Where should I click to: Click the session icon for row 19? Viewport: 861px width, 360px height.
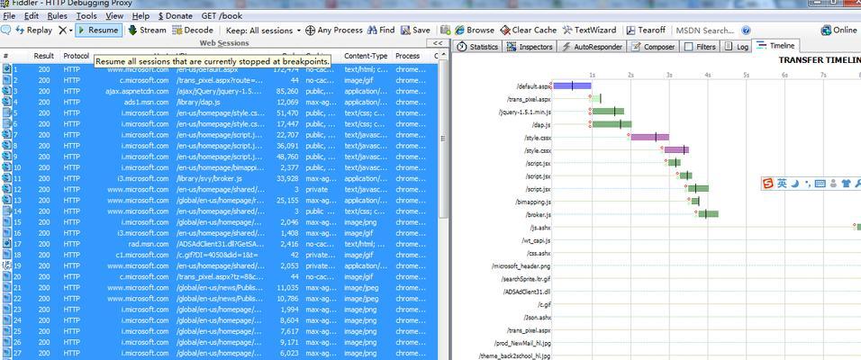coord(6,265)
